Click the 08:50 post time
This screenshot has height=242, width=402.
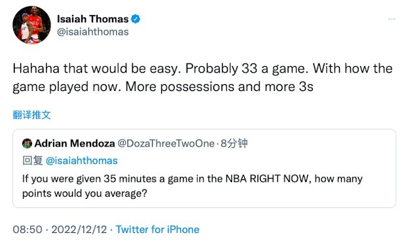point(28,229)
